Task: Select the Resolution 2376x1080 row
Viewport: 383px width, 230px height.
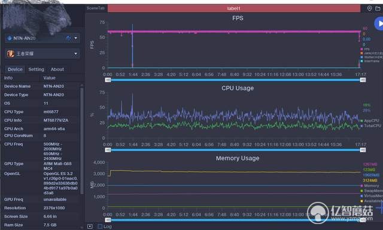Action: [41, 208]
